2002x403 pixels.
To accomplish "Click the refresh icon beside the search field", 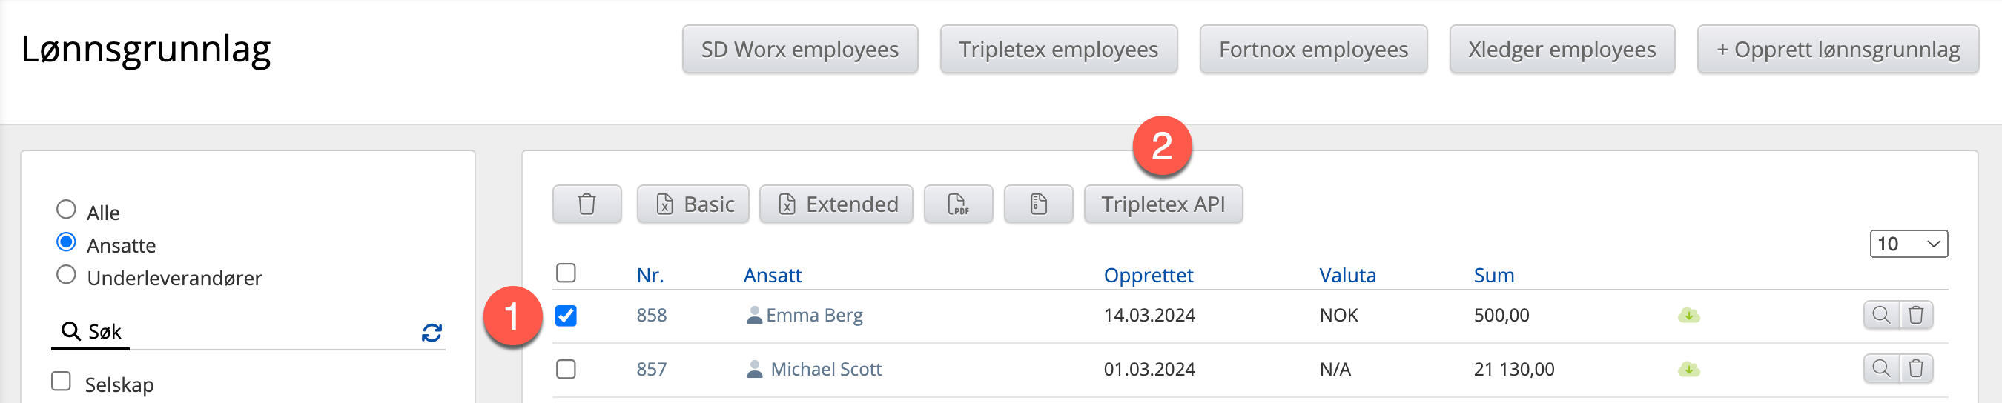I will (432, 333).
